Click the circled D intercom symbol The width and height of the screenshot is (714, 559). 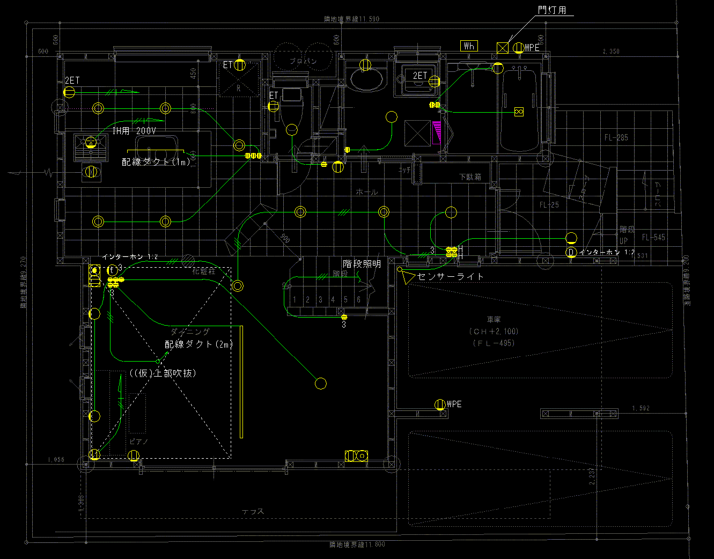(x=571, y=252)
